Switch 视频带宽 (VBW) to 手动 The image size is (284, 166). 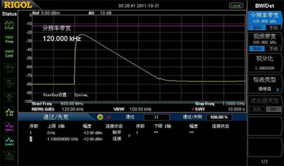[272, 49]
